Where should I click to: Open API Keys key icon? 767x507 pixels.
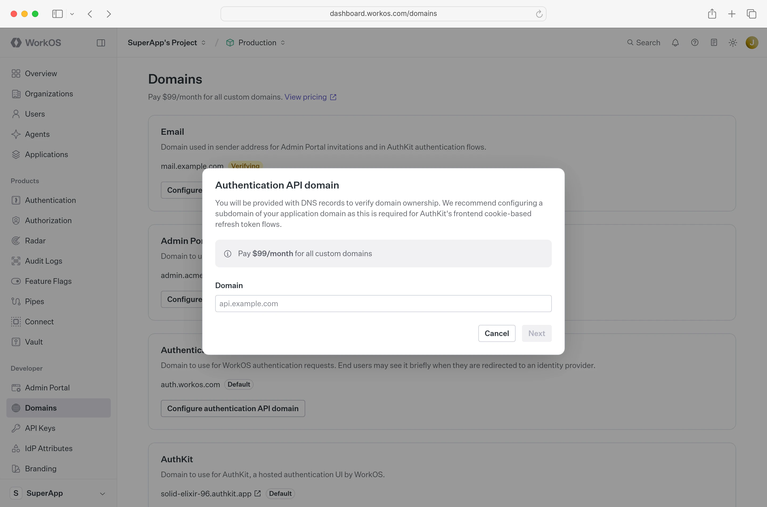click(16, 428)
